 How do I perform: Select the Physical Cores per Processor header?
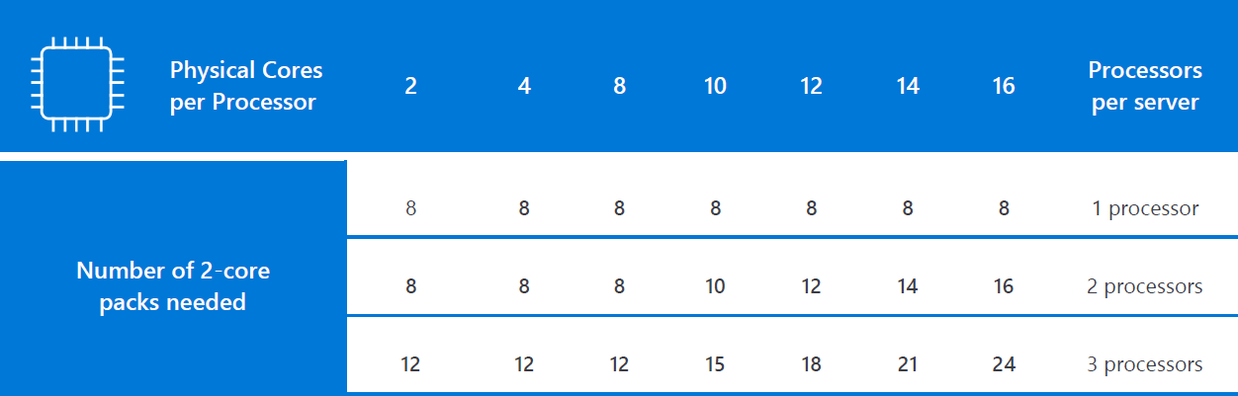pyautogui.click(x=246, y=86)
